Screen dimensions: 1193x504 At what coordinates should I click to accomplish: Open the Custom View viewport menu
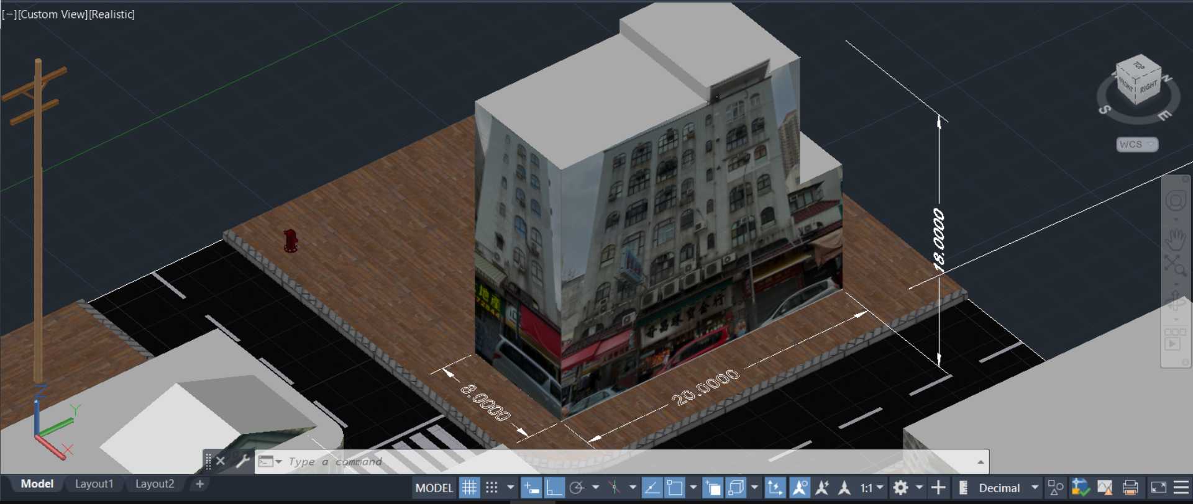[53, 14]
